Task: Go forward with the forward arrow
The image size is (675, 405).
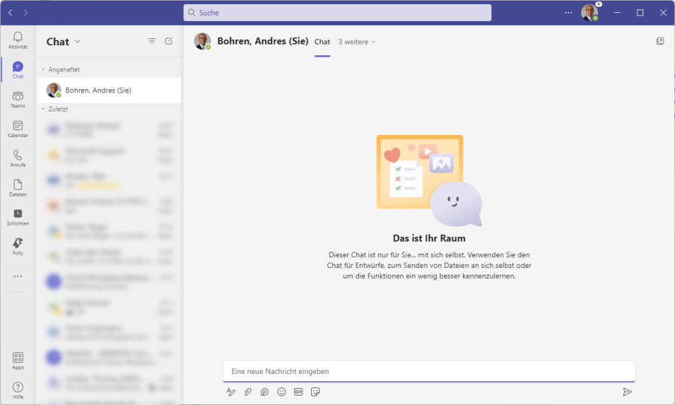Action: [26, 12]
